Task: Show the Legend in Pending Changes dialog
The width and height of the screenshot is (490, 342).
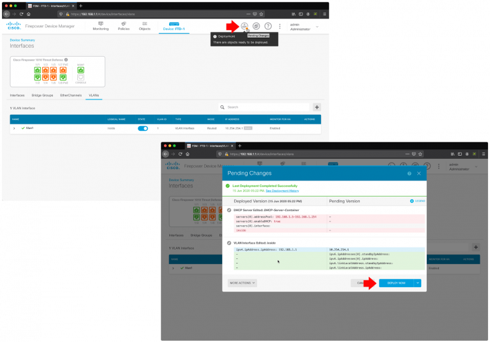Action: tap(417, 201)
